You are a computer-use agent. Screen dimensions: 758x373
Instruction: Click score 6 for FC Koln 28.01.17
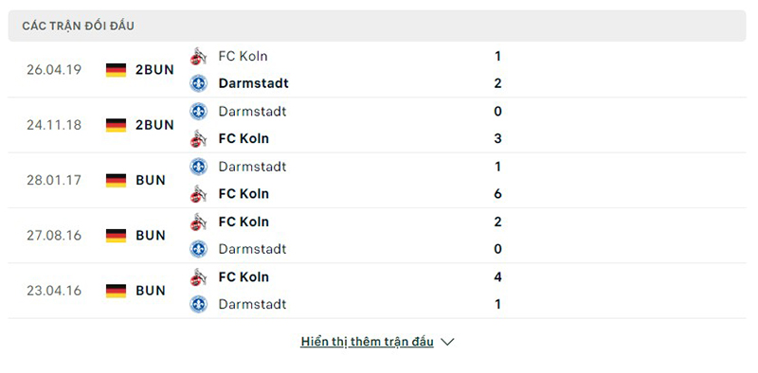click(x=498, y=194)
